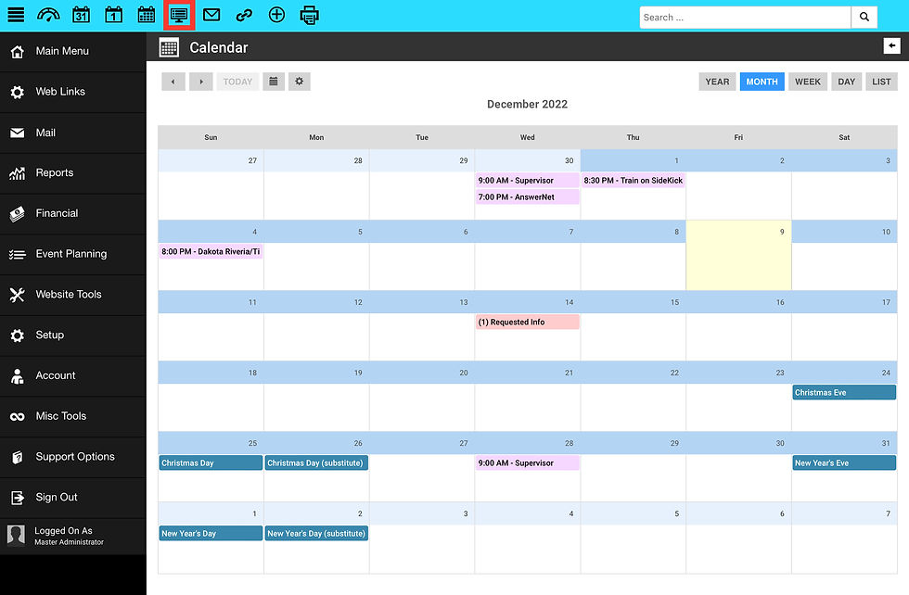
Task: Click the Logged On As user avatar
Action: (17, 536)
